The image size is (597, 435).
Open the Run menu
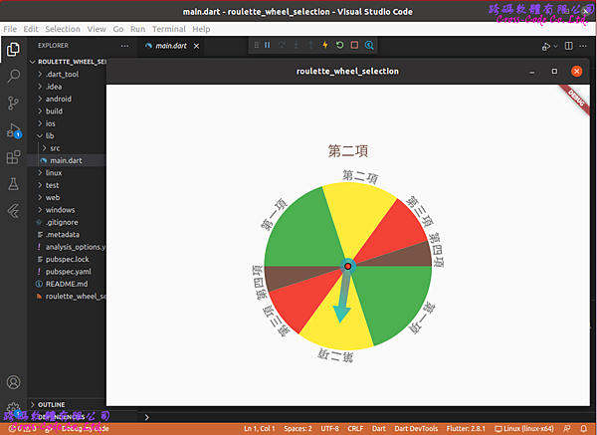pyautogui.click(x=137, y=29)
